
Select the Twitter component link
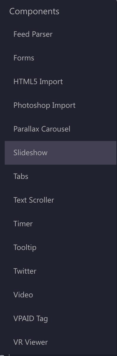pos(61,271)
